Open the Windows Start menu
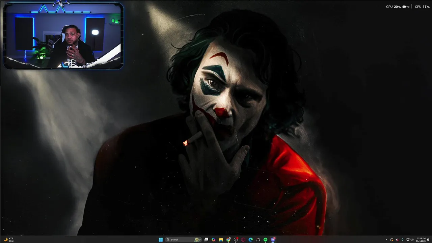Screen dimensions: 432x243 tap(161, 240)
